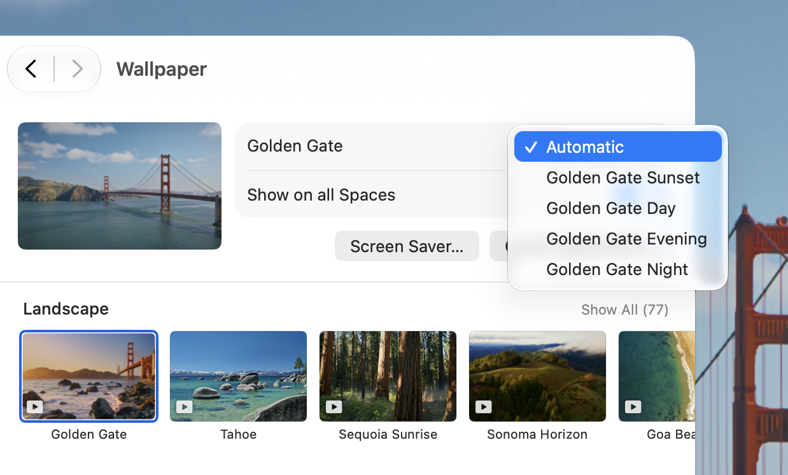Click the Tahoe caption text

[x=239, y=434]
